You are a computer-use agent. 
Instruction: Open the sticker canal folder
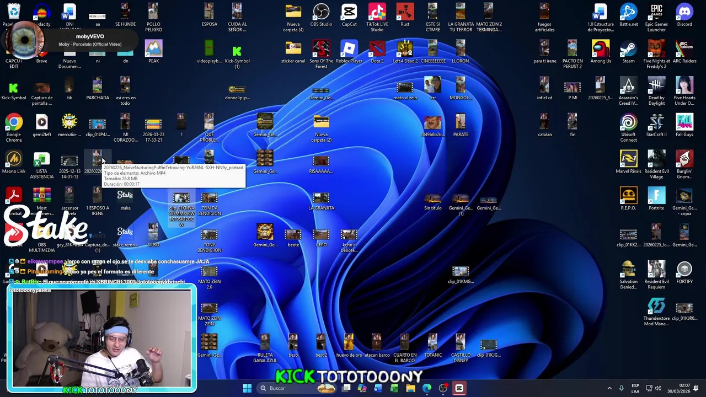(293, 52)
